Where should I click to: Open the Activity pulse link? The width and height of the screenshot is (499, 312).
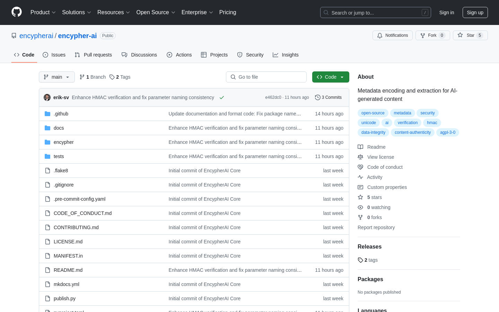point(375,177)
